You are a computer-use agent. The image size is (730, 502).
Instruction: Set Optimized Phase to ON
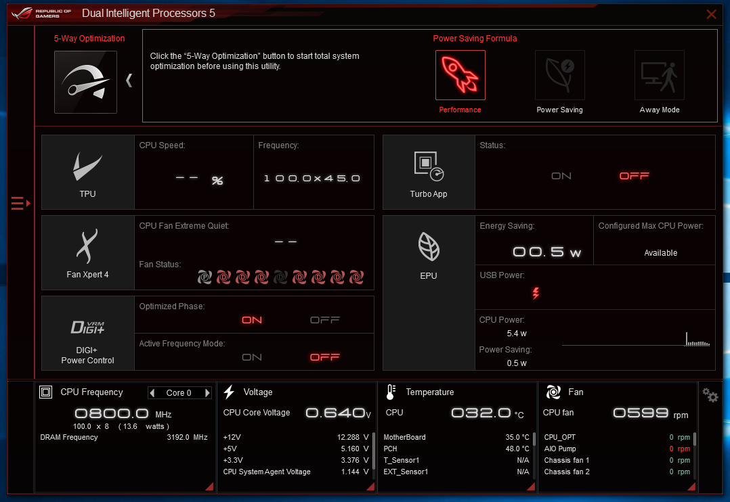point(252,320)
